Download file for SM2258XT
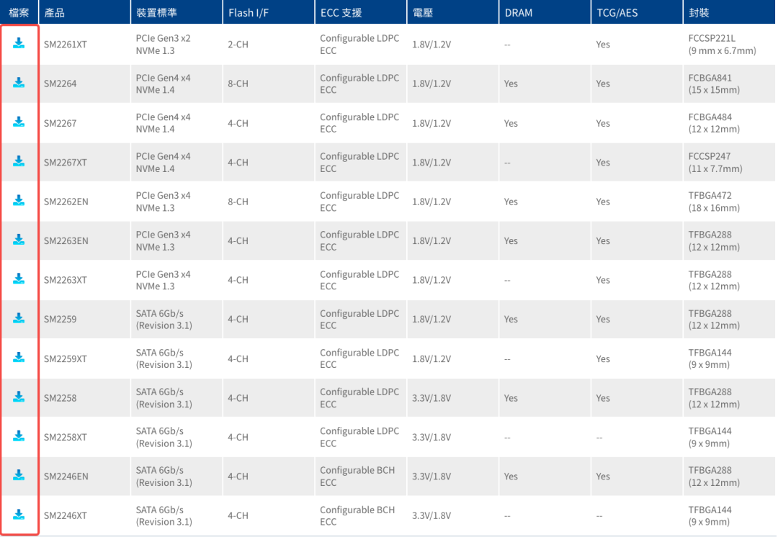 19,436
